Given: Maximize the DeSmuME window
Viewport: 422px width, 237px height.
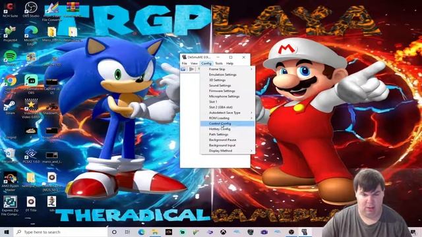Looking at the screenshot, I should pos(231,57).
